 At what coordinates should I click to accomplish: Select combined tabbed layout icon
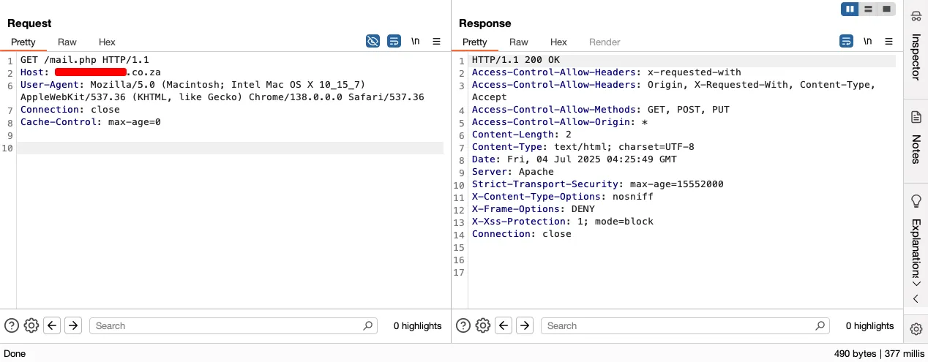click(x=886, y=10)
